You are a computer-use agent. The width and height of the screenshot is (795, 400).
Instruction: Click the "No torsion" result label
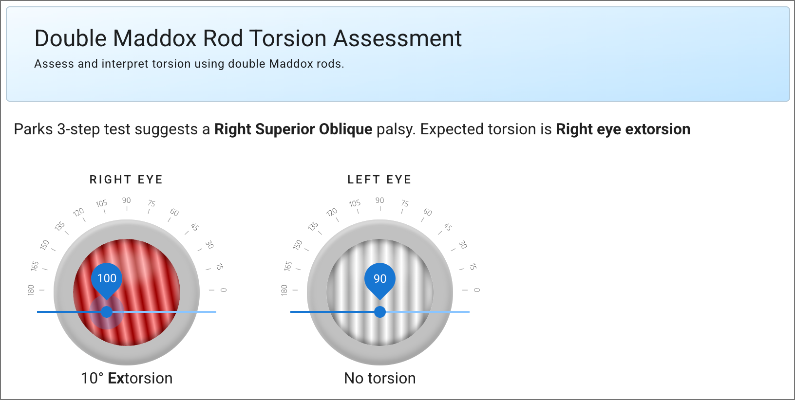380,378
